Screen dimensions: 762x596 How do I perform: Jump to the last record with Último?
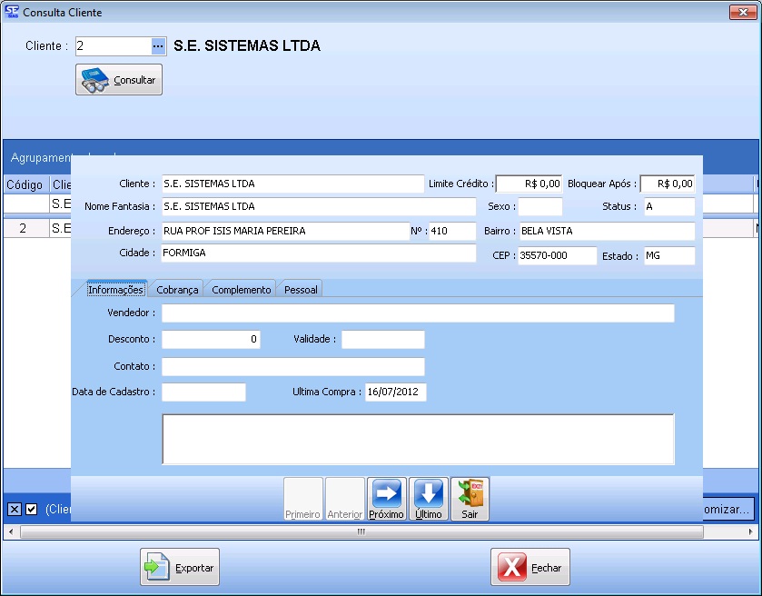point(428,499)
